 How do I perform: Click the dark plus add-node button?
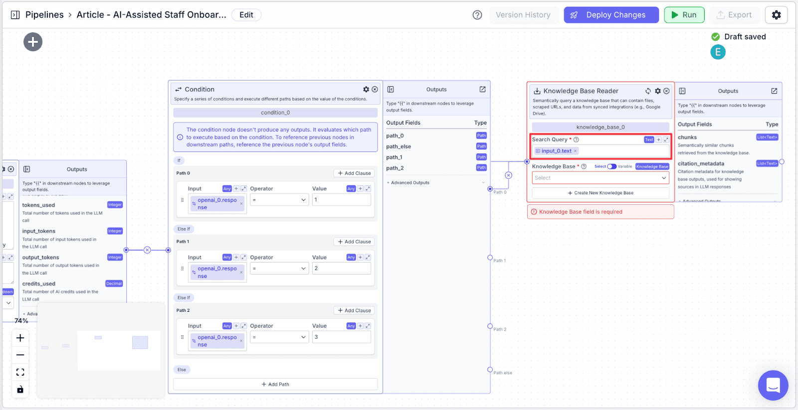[33, 42]
